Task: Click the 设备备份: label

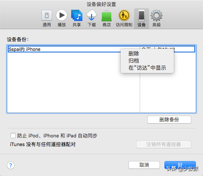Action: (18, 39)
